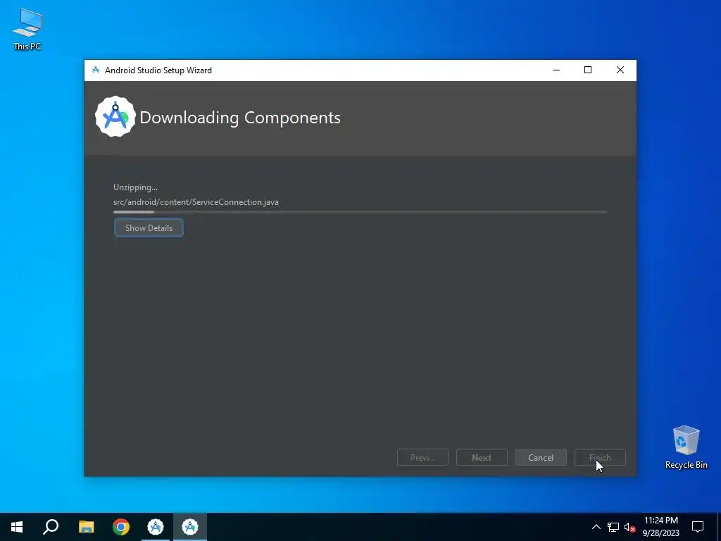
Task: Open the network status tray icon
Action: (613, 527)
